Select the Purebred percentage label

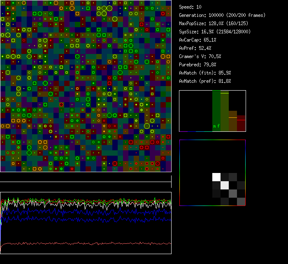click(197, 65)
